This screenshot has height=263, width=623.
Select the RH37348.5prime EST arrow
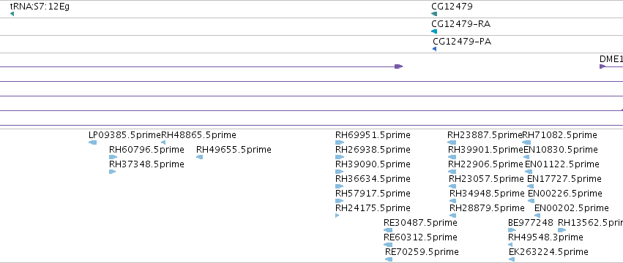point(113,172)
